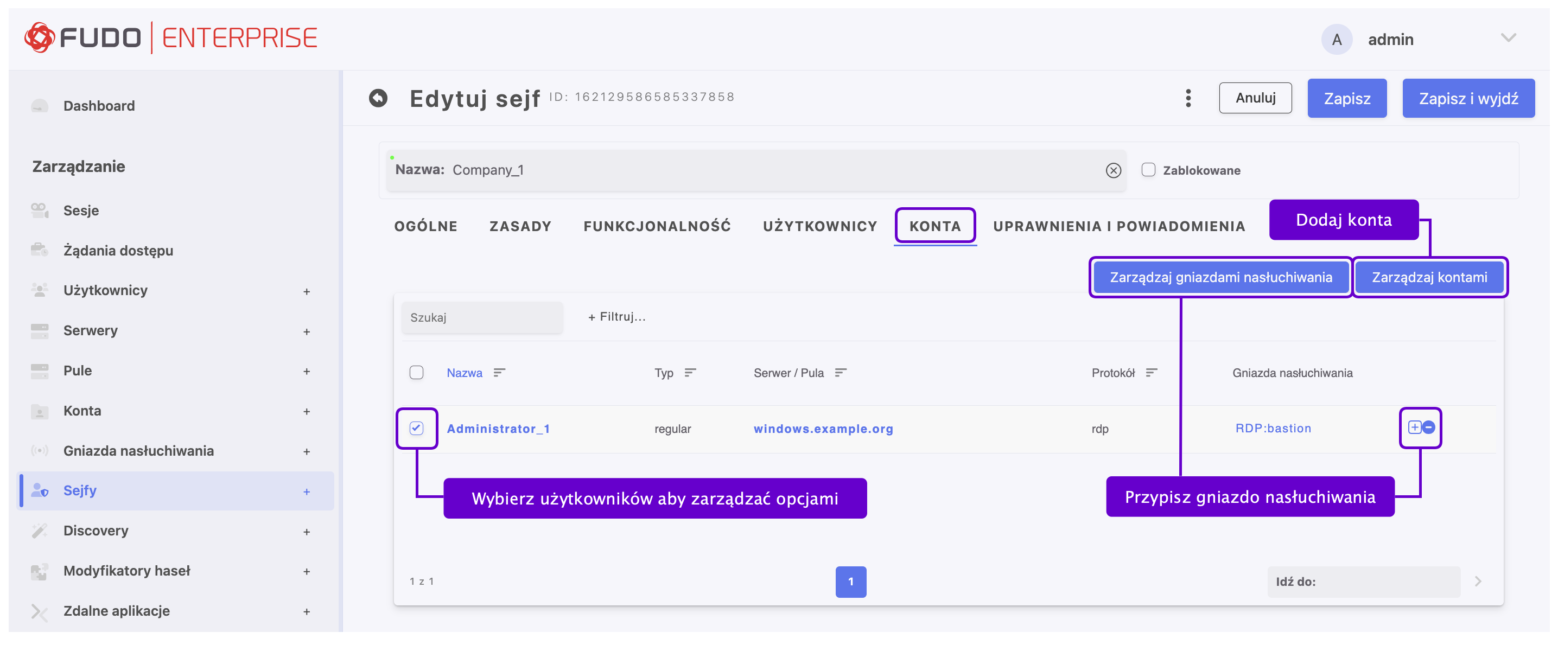
Task: Click the FUDO Enterprise logo
Action: click(170, 37)
